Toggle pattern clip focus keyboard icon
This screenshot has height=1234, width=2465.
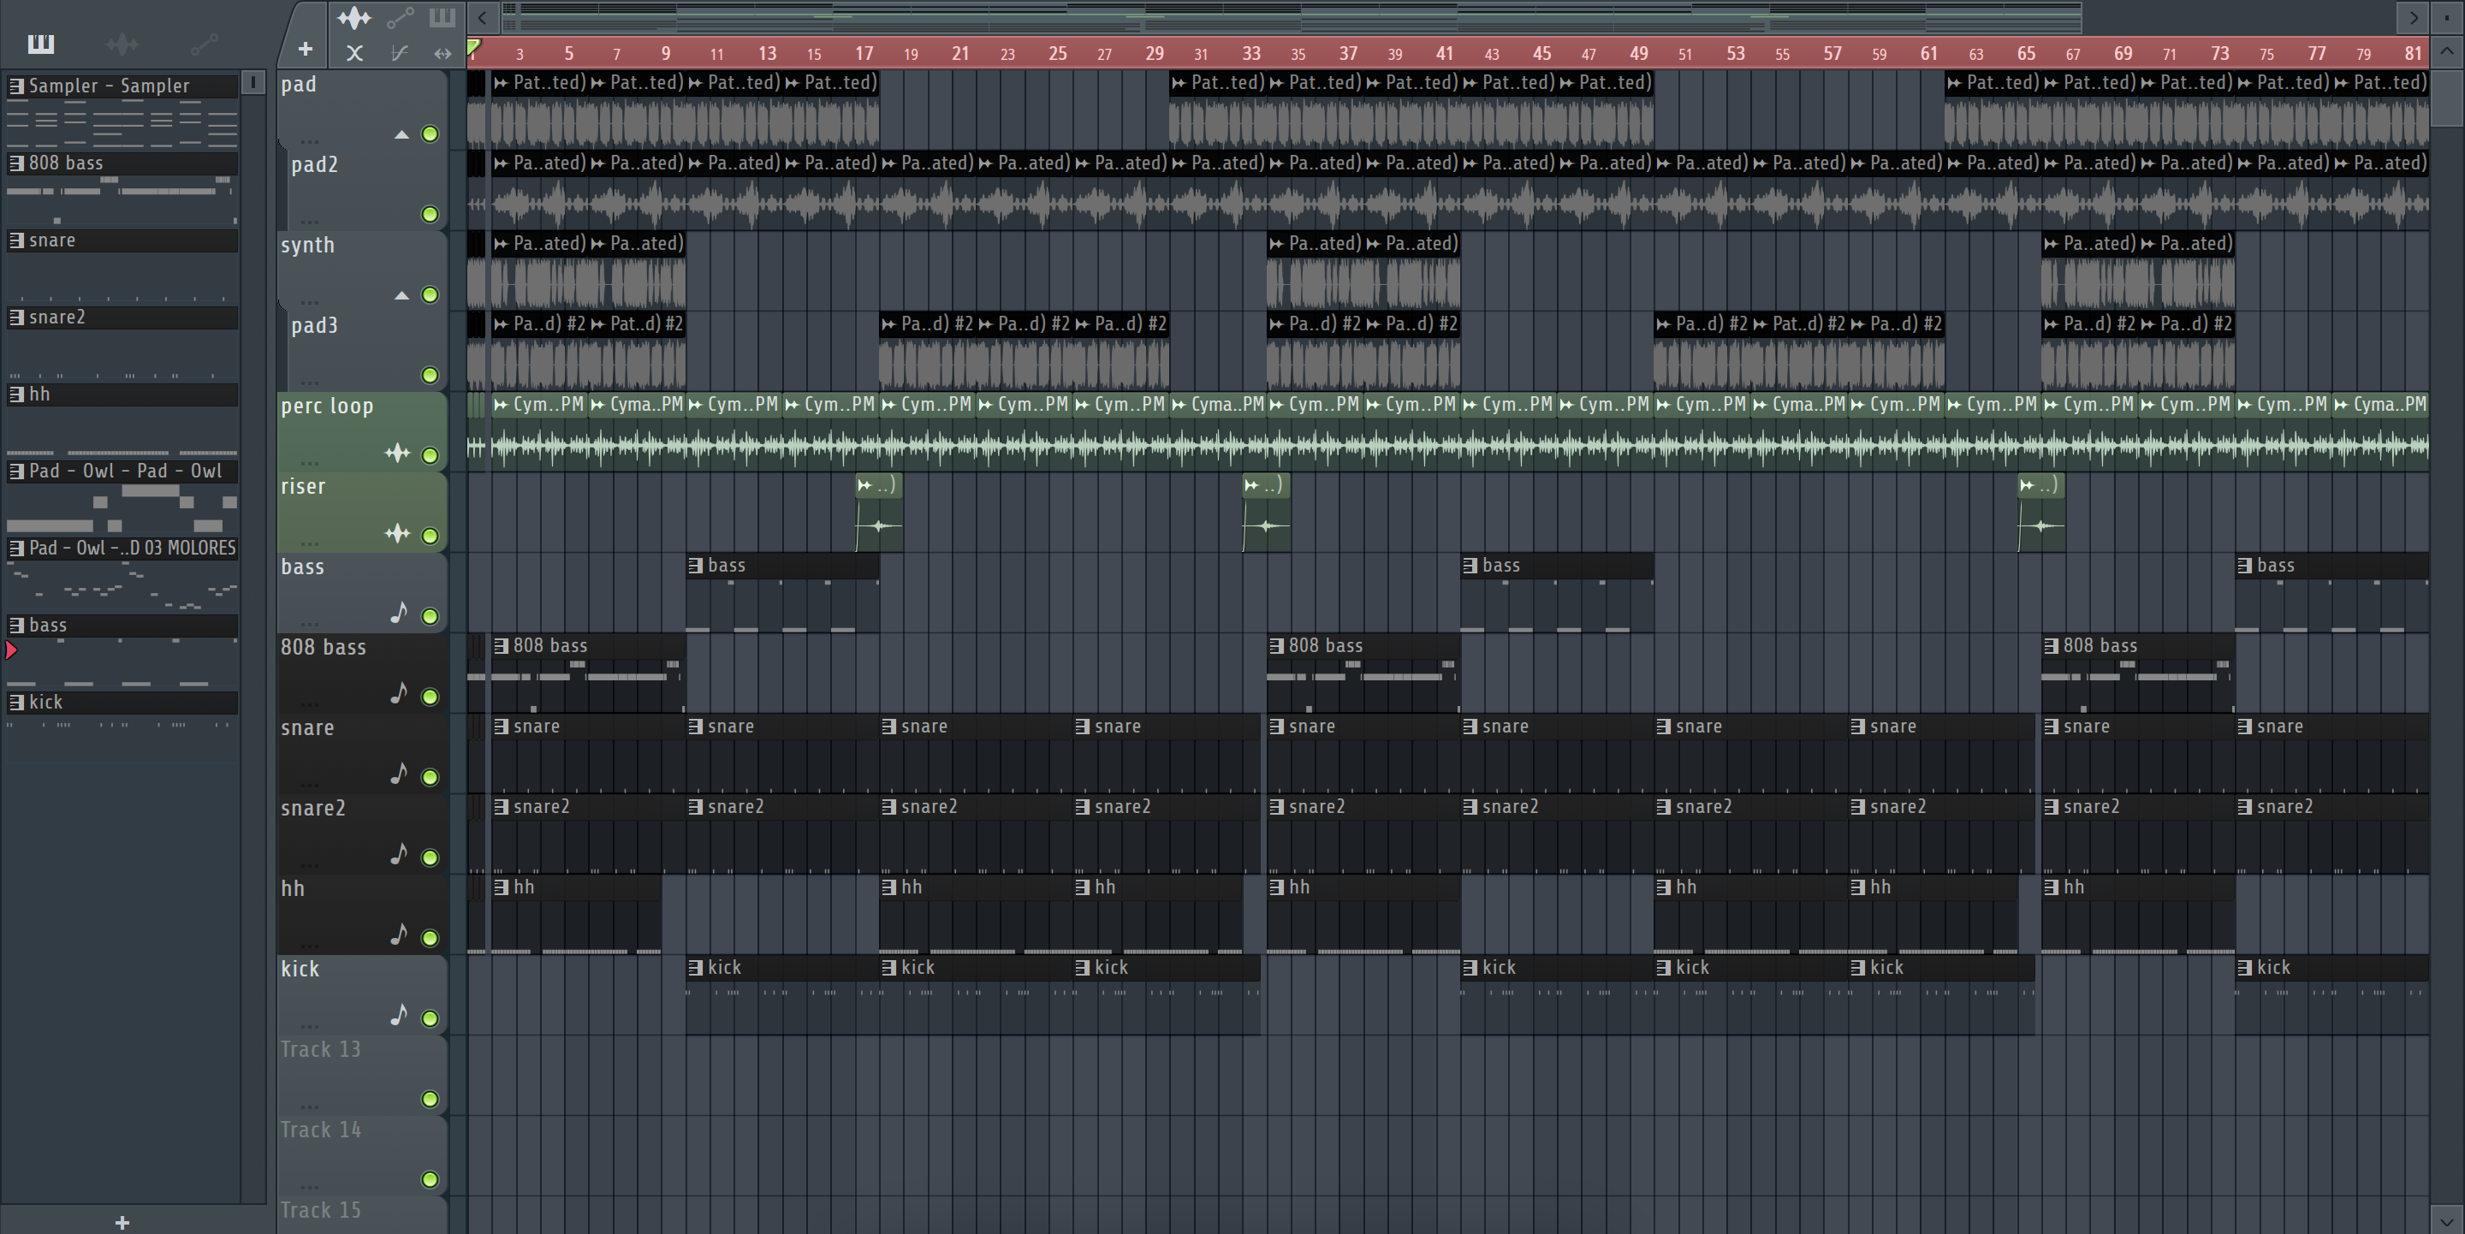(x=443, y=16)
